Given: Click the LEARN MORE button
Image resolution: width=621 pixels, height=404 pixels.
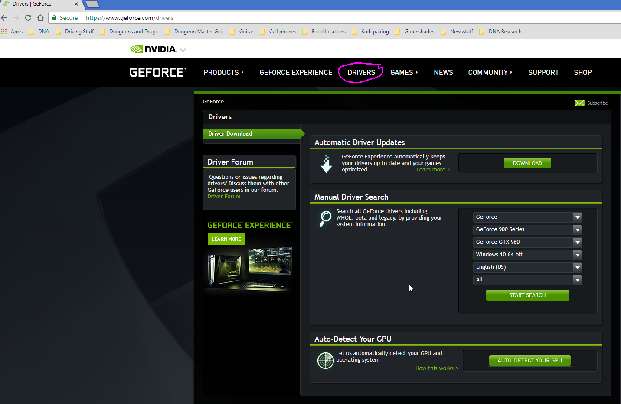Looking at the screenshot, I should click(x=226, y=239).
